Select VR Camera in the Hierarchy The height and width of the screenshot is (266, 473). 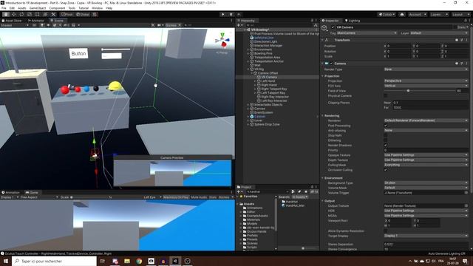[269, 77]
